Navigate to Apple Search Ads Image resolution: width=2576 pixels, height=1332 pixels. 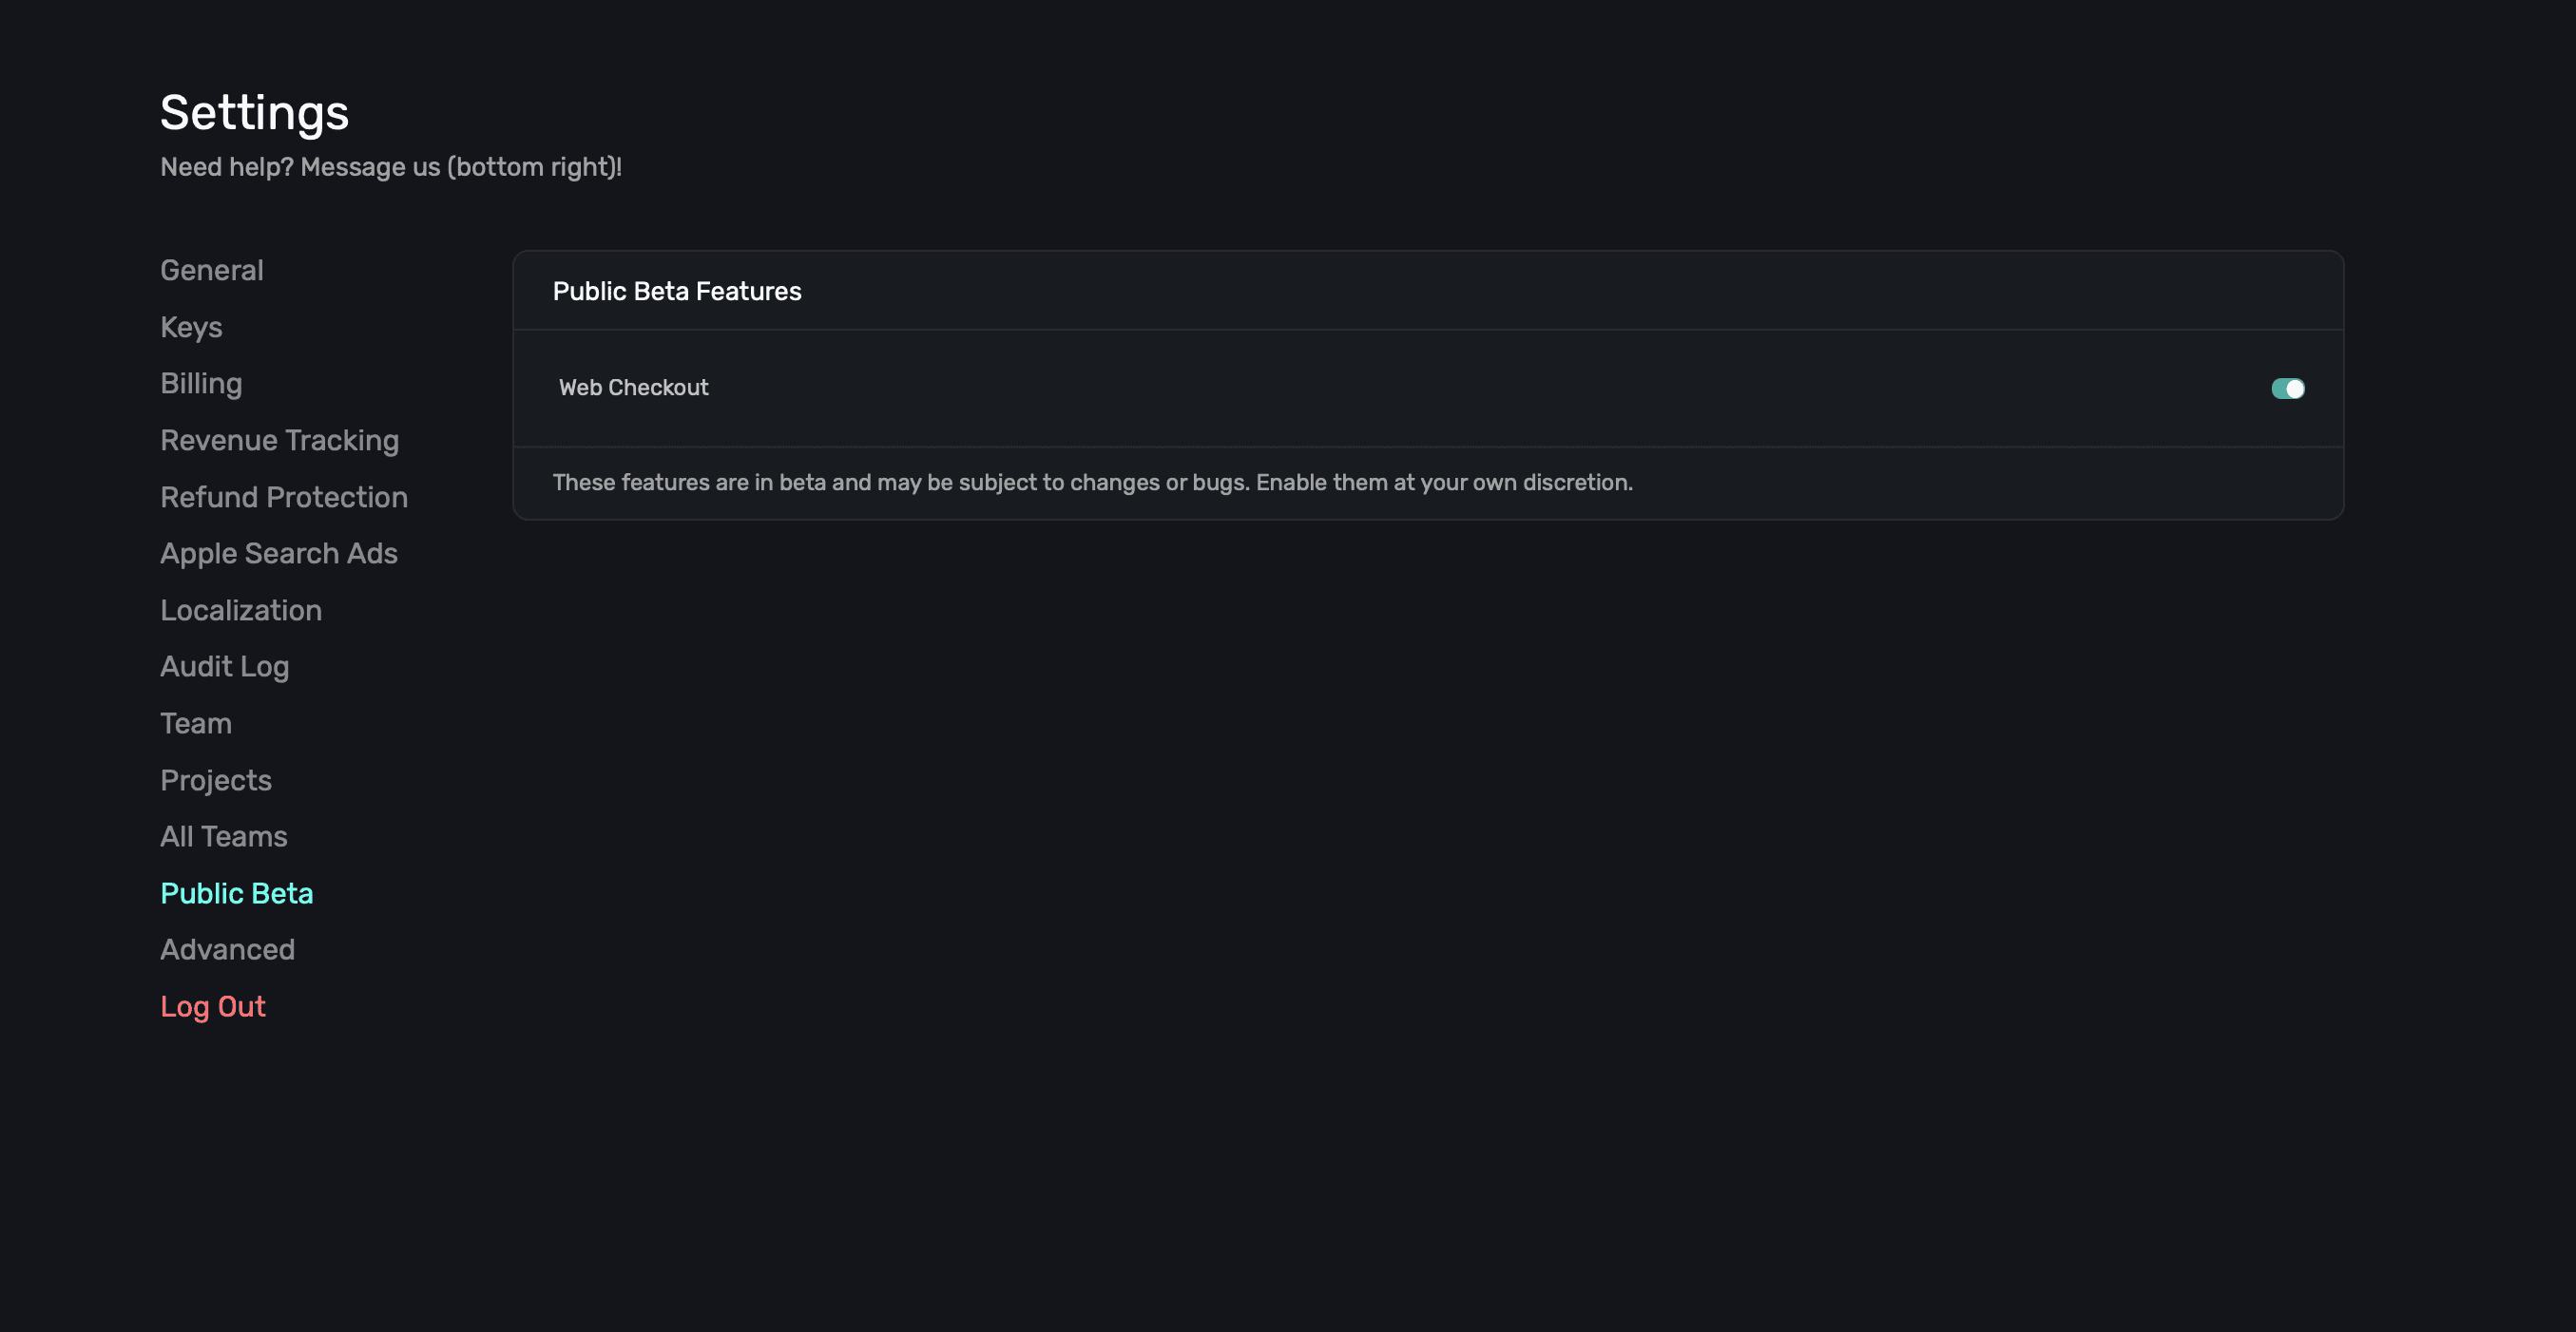[279, 554]
